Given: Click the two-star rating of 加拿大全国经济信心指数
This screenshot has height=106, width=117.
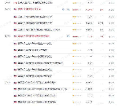Looking at the screenshot, I should pos(77,3).
